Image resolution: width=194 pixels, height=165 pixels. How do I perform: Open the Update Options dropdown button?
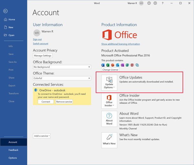point(109,83)
